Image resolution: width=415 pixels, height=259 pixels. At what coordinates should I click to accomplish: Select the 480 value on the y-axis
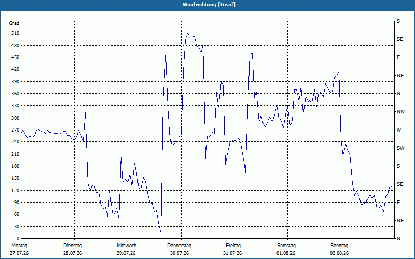(16, 46)
